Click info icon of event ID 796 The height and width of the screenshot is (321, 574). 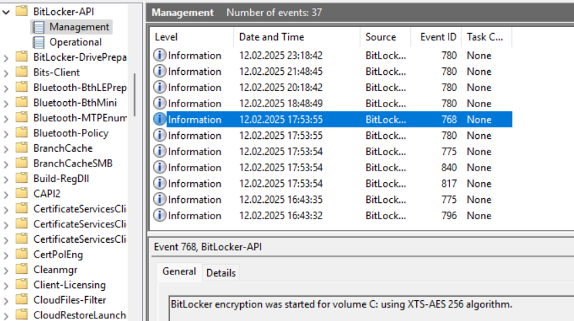(159, 215)
